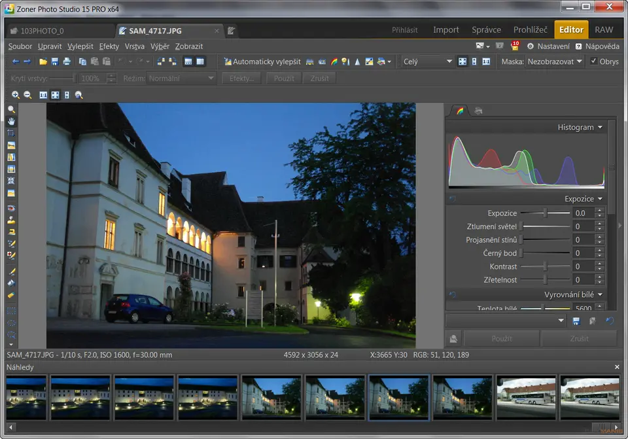Click the Save floppy disk icon
Screen dimensions: 628x439
click(55, 61)
